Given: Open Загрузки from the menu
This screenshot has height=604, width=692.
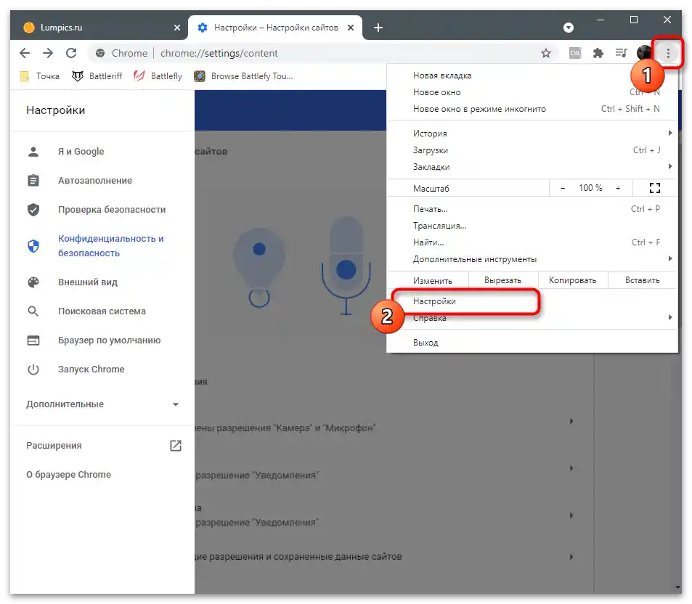Looking at the screenshot, I should click(532, 150).
